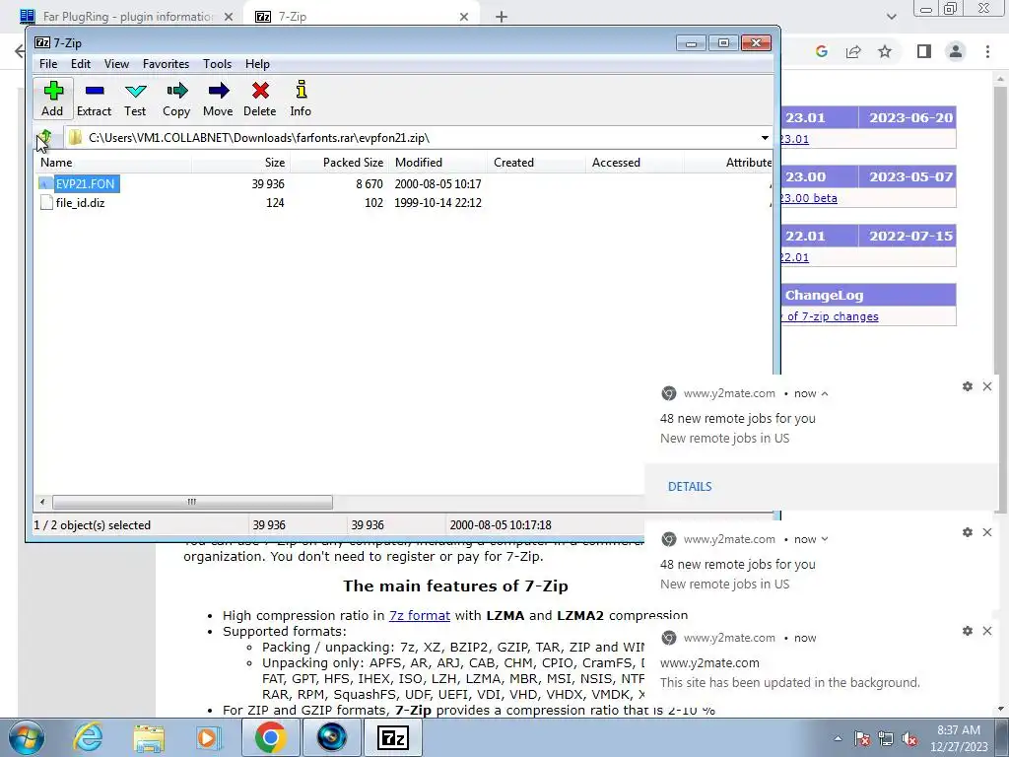Go up one folder level icon
This screenshot has width=1009, height=757.
point(44,137)
